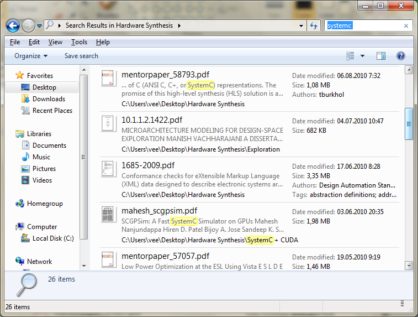Open address bar history dropdown arrow

(301, 26)
